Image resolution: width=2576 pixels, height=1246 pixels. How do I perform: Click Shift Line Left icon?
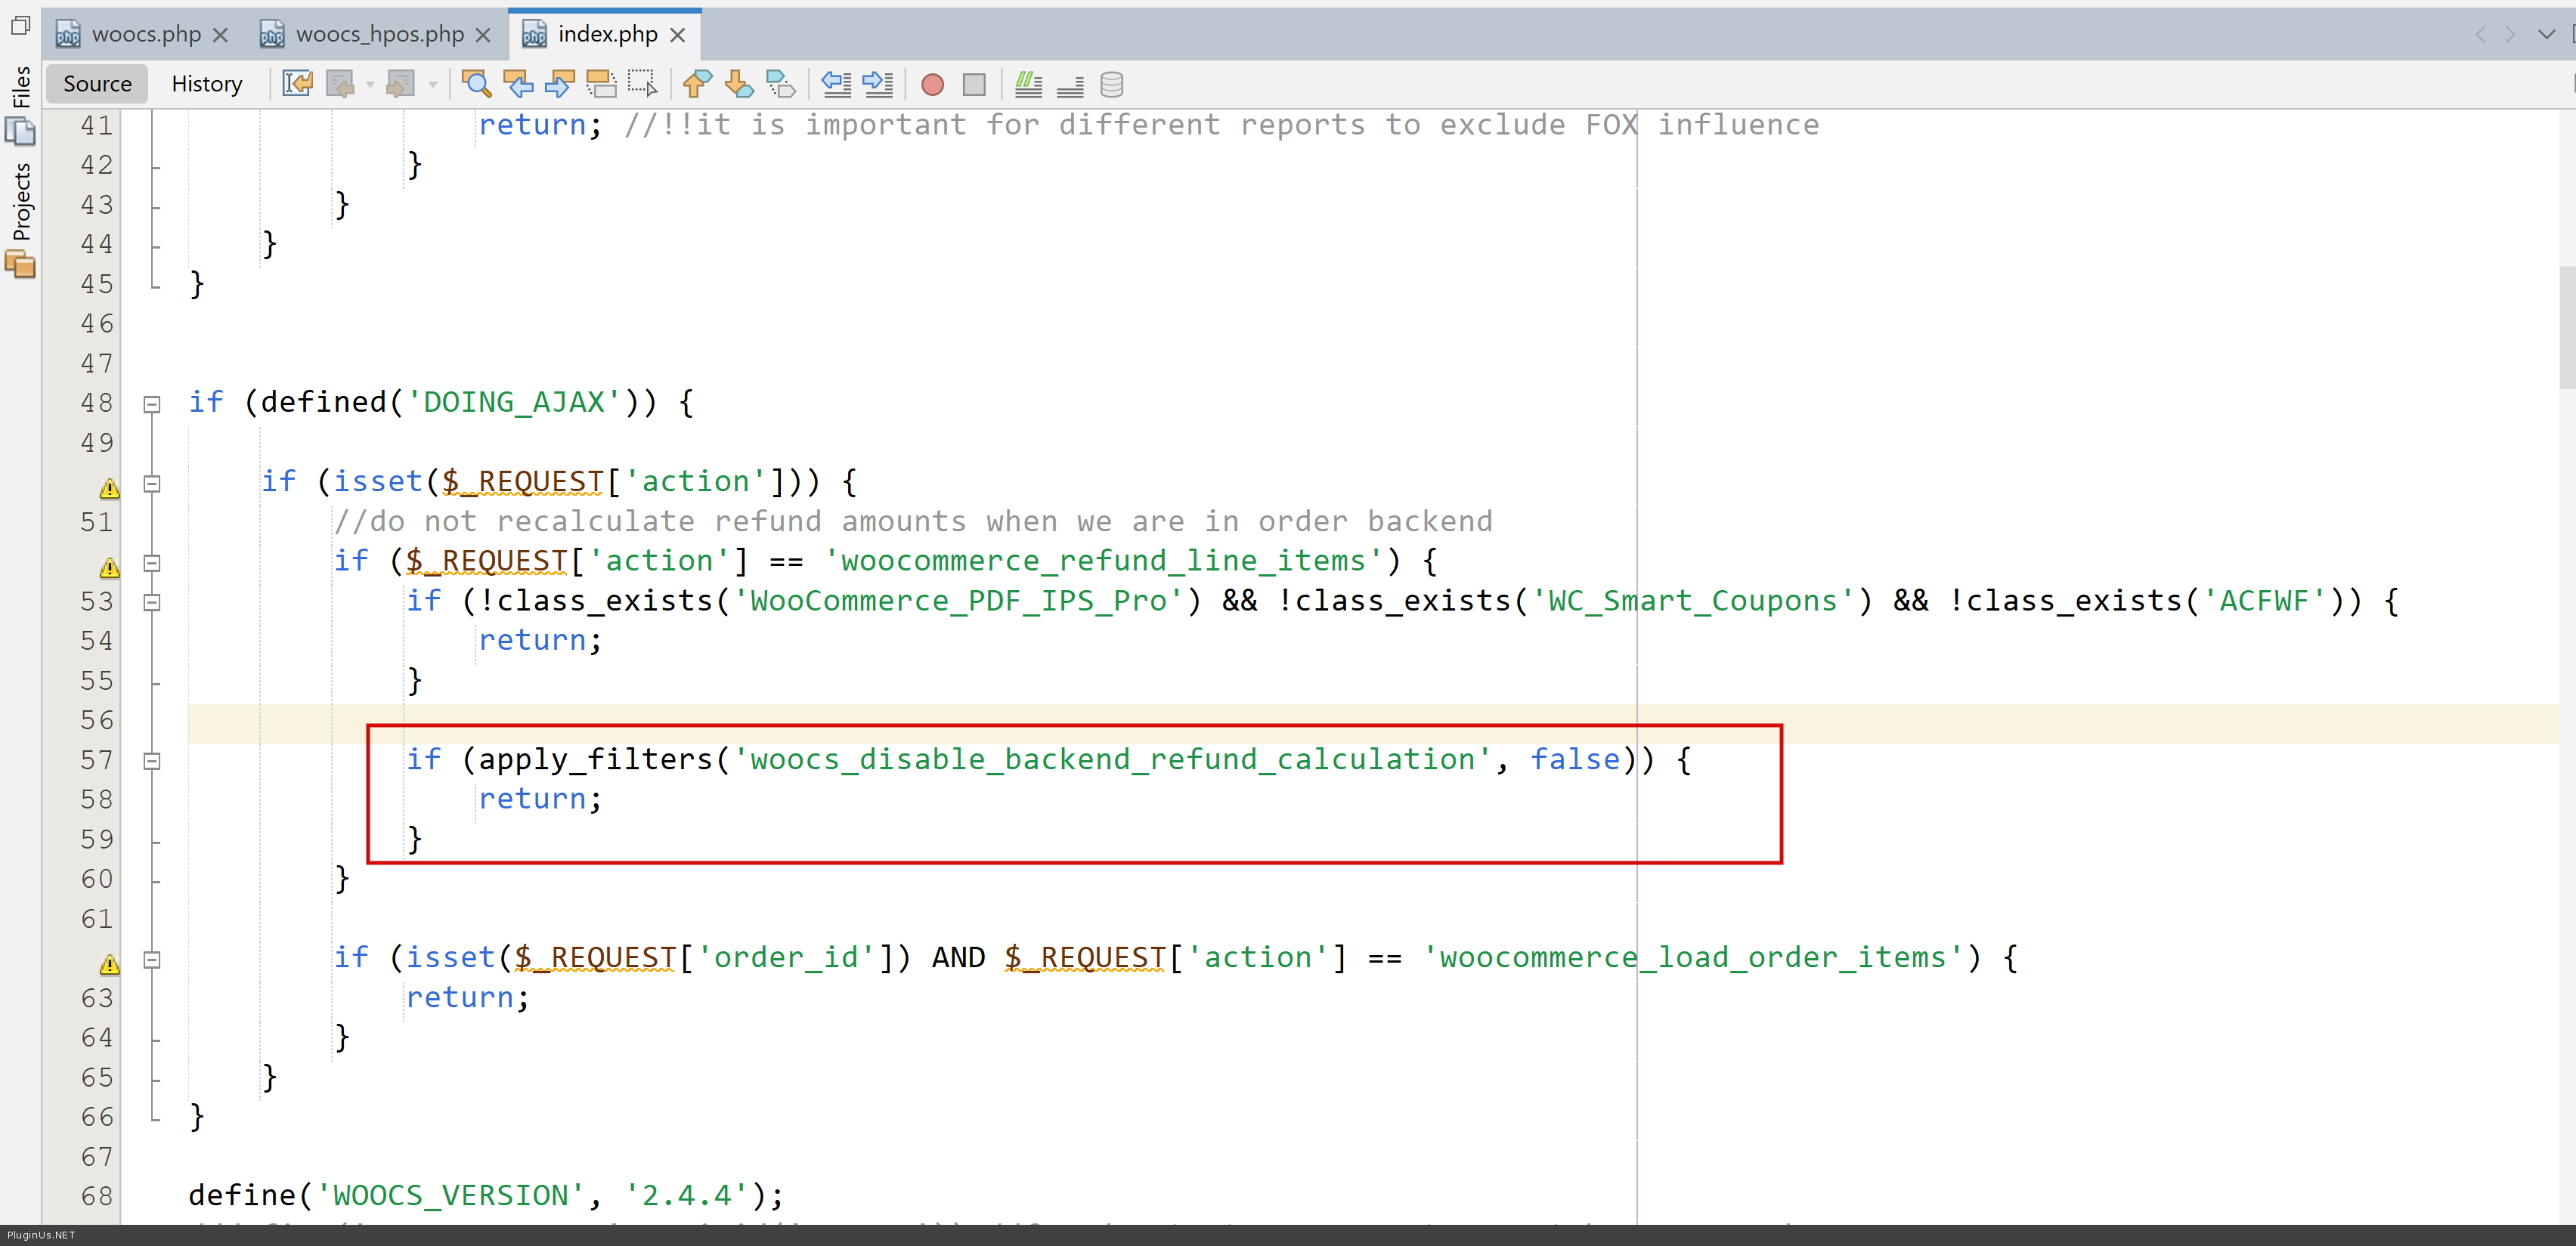pos(836,84)
